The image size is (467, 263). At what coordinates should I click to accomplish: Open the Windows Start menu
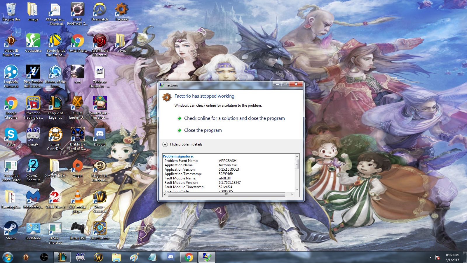pos(8,257)
